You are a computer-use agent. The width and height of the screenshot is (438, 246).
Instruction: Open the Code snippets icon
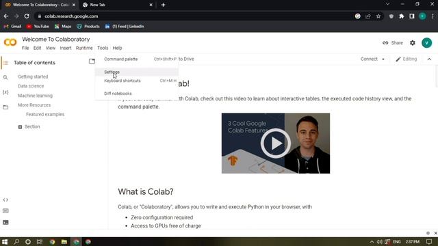5,200
